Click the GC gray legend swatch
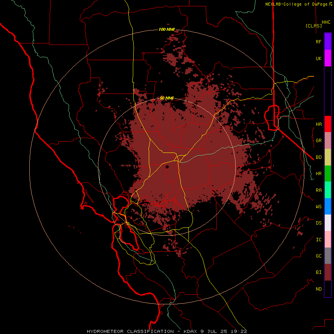 coord(328,256)
